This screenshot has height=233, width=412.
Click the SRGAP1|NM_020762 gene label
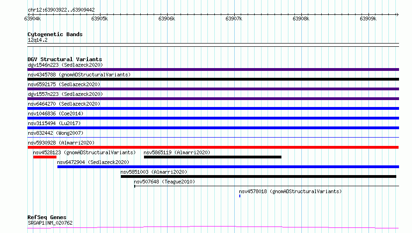tap(50, 223)
